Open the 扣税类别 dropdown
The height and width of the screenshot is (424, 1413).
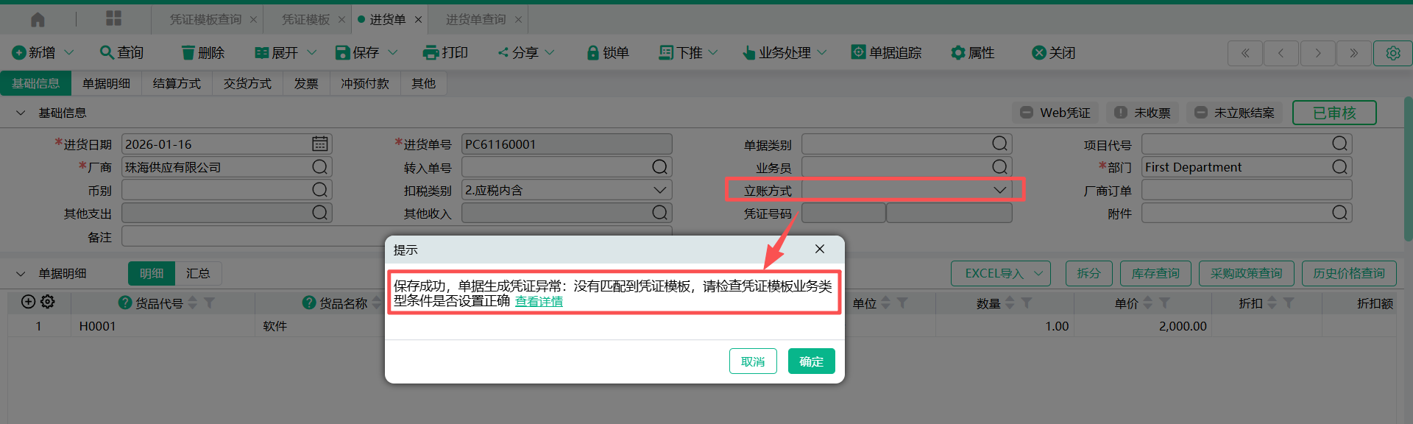pyautogui.click(x=659, y=190)
